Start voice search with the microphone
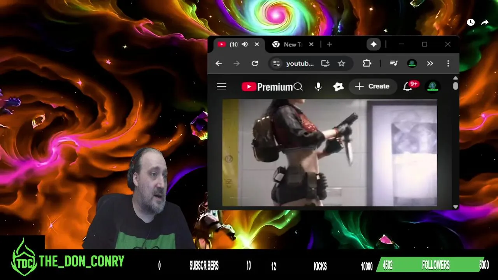The image size is (498, 280). [318, 86]
